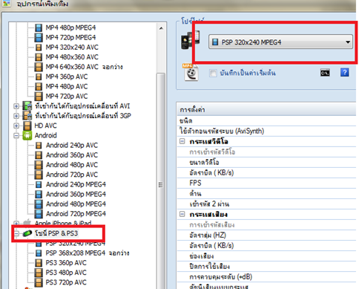The height and width of the screenshot is (289, 359).
Task: Open help with the blue question mark icon
Action: tap(345, 72)
